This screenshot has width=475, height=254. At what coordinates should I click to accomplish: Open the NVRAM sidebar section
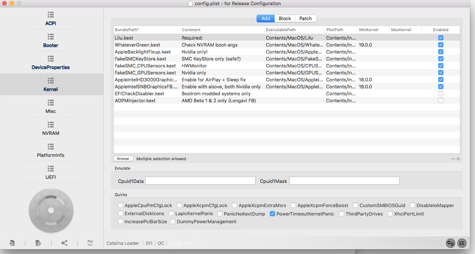[x=51, y=129]
